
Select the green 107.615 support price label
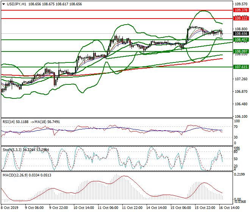pos(241,67)
